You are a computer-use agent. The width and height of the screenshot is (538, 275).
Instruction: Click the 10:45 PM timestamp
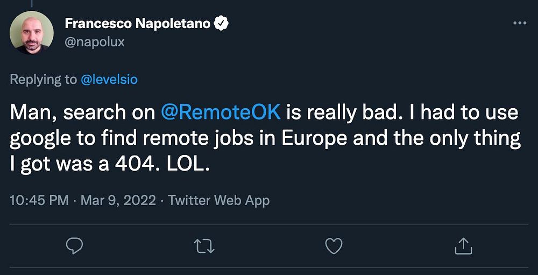[x=39, y=201]
